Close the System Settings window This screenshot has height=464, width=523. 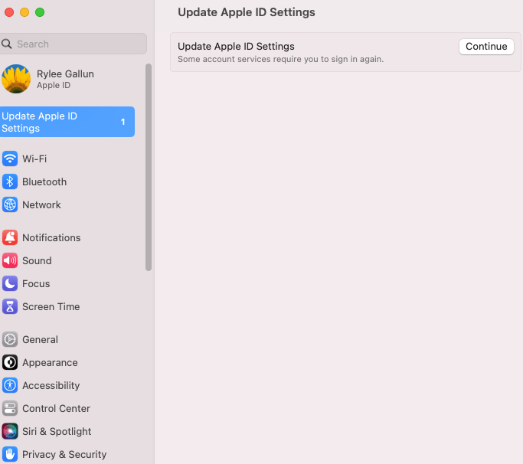(x=9, y=12)
